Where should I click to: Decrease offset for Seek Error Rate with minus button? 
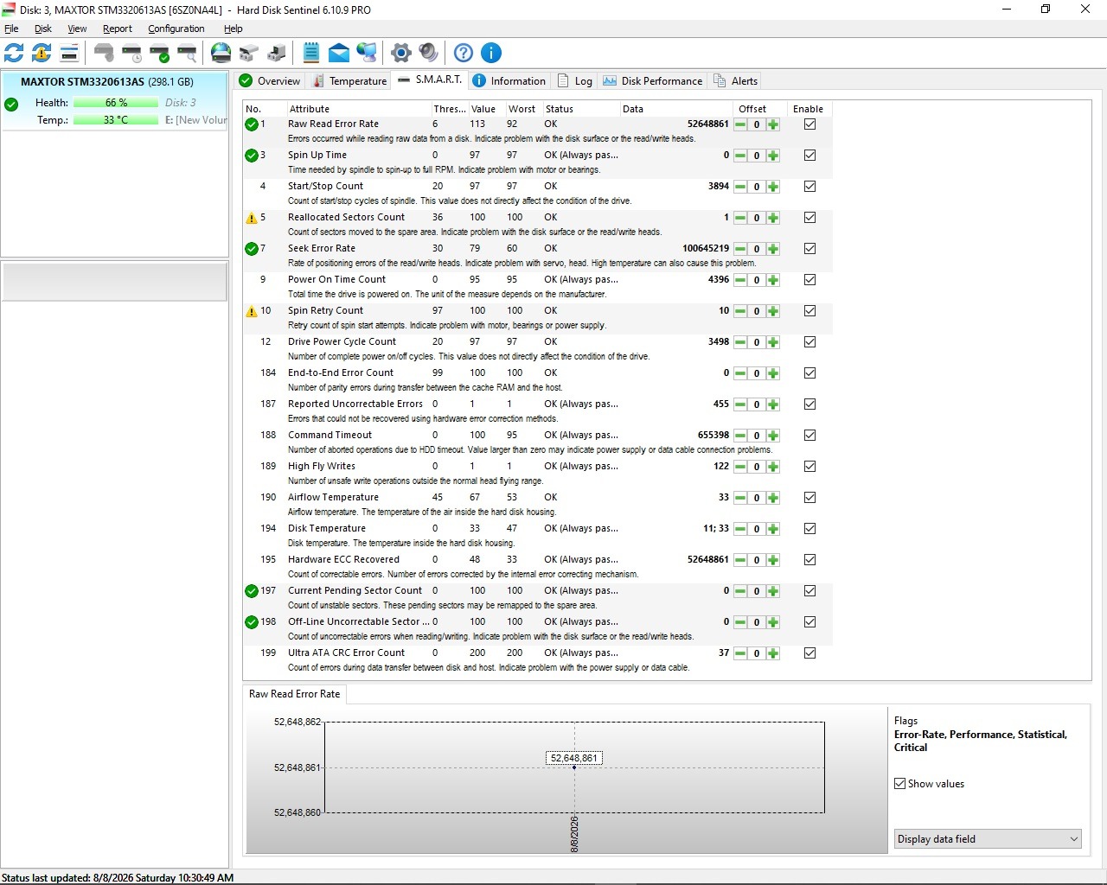tap(741, 249)
